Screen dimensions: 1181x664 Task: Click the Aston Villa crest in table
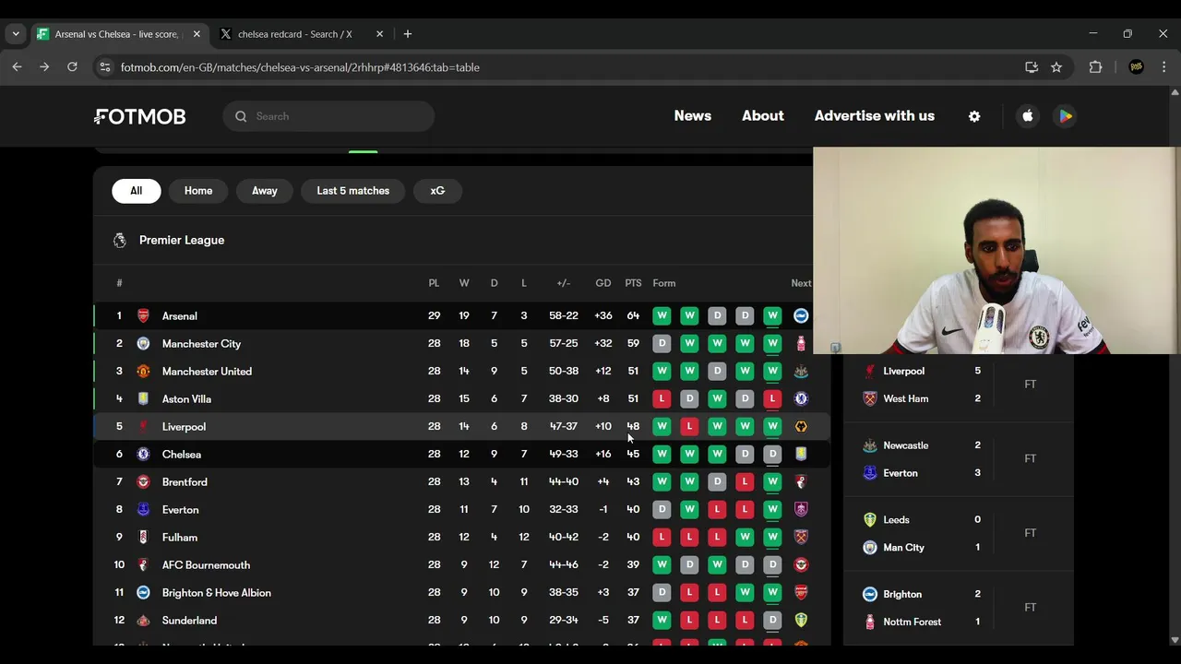point(143,398)
